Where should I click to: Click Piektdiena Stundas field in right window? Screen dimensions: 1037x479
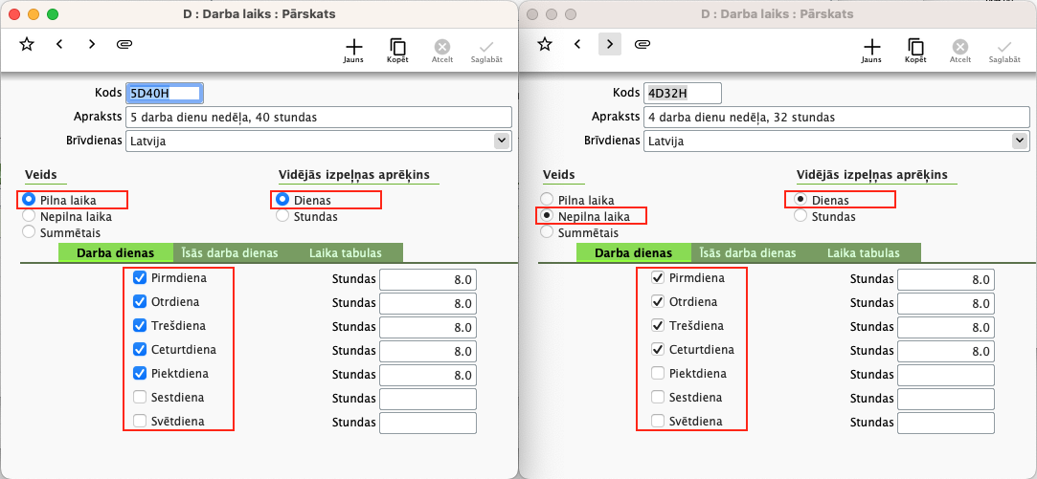(x=946, y=376)
